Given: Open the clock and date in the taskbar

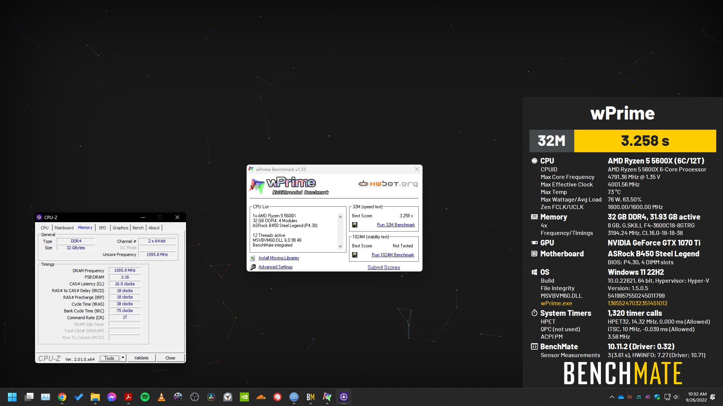Looking at the screenshot, I should pos(696,397).
